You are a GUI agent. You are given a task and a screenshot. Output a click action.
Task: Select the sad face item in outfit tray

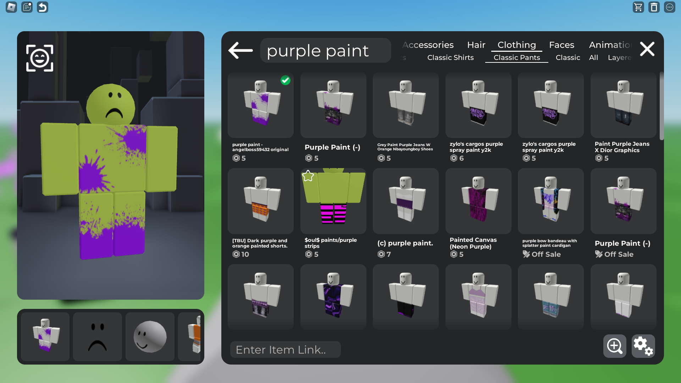[x=98, y=337]
